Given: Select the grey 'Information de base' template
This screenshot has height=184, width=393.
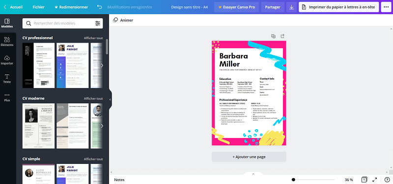Looking at the screenshot, I should [73, 126].
